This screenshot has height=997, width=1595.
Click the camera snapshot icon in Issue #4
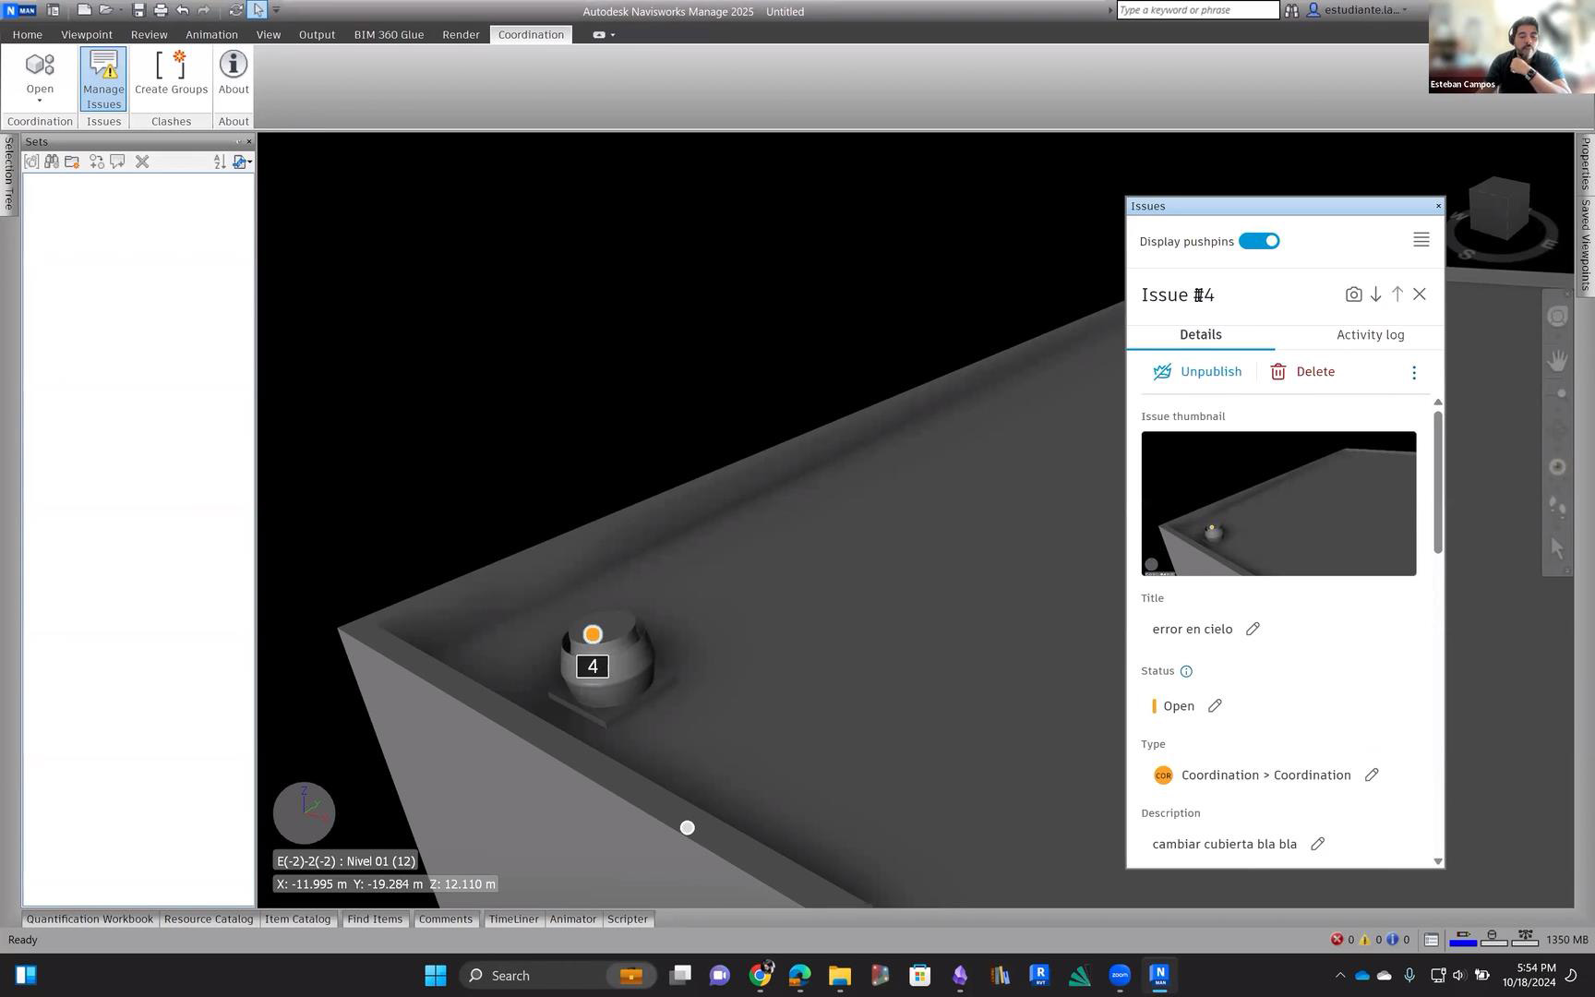(x=1353, y=294)
